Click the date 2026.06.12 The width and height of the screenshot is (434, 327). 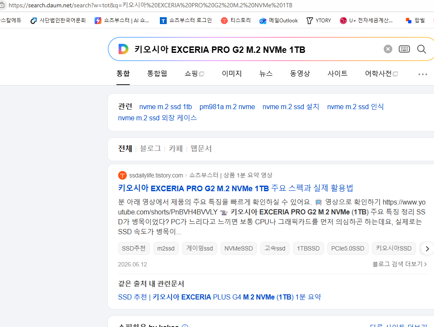point(132,264)
